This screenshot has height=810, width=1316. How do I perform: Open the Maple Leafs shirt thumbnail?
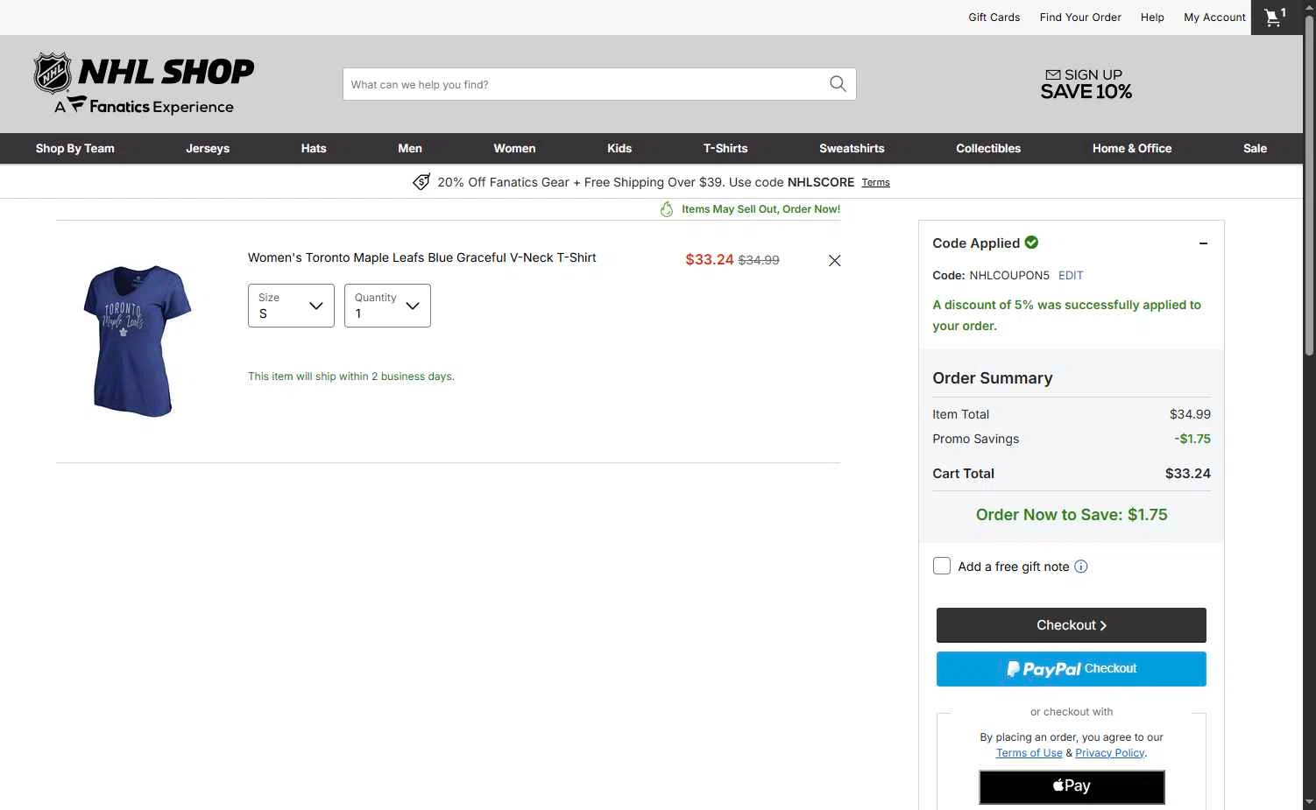point(138,341)
